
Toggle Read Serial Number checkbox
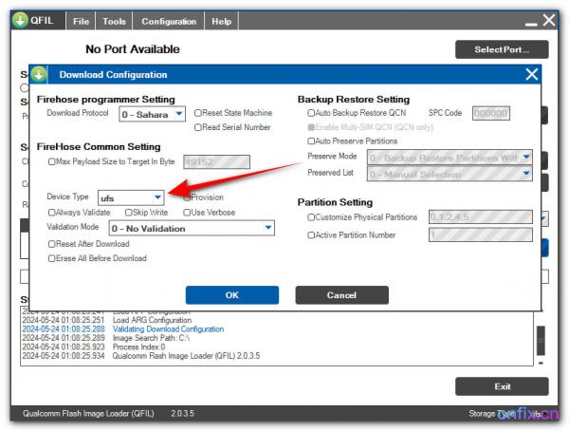[198, 126]
